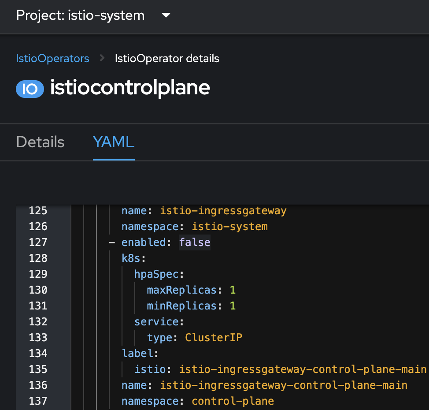
Task: Click the label key on line 134
Action: pyautogui.click(x=137, y=354)
